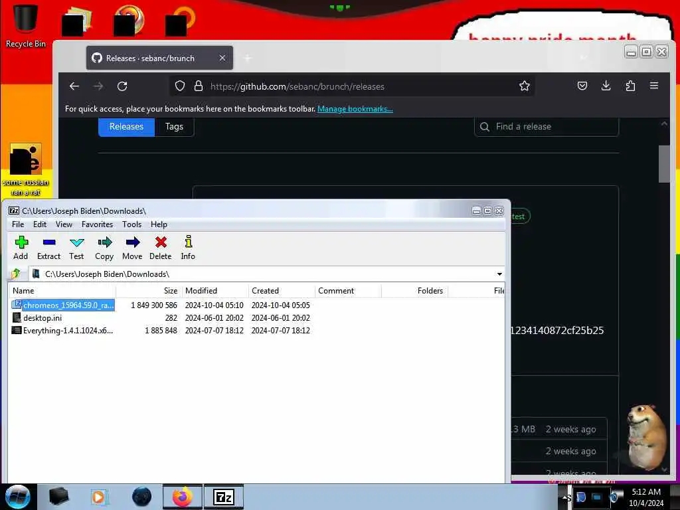Click the 7-Zip address path field
The height and width of the screenshot is (510, 680).
(266, 274)
